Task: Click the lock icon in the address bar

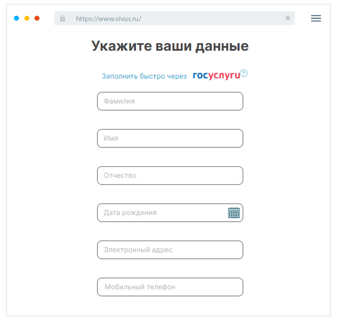Action: pyautogui.click(x=62, y=18)
